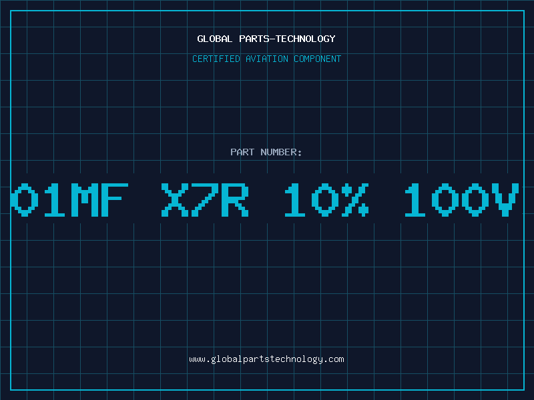This screenshot has width=534, height=400.
Task: Open the www.globalpartstechnology.com link
Action: click(x=266, y=359)
